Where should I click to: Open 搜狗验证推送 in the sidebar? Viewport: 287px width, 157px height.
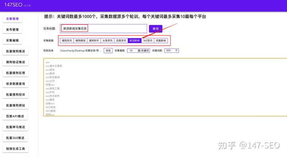16,62
